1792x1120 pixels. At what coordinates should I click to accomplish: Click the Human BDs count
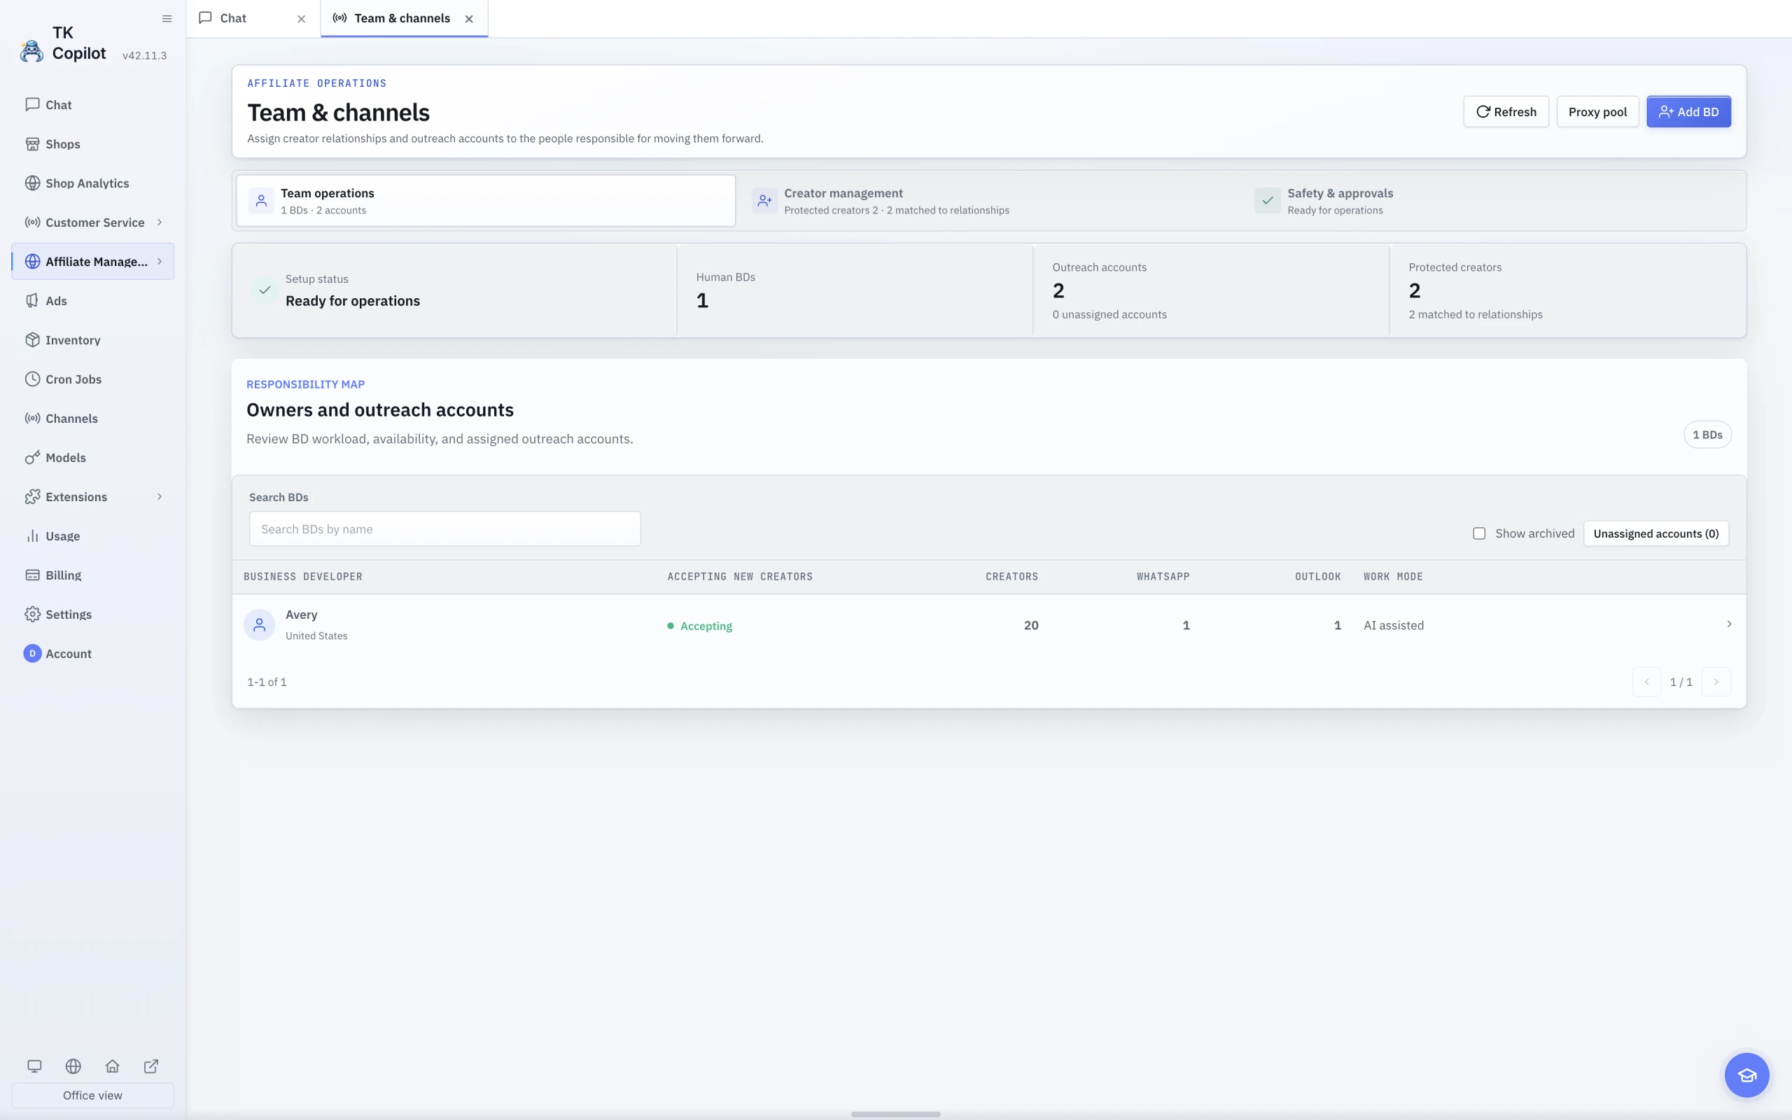702,301
